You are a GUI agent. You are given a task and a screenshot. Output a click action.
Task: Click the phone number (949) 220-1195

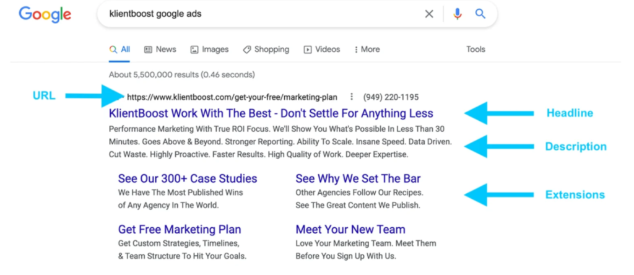391,97
